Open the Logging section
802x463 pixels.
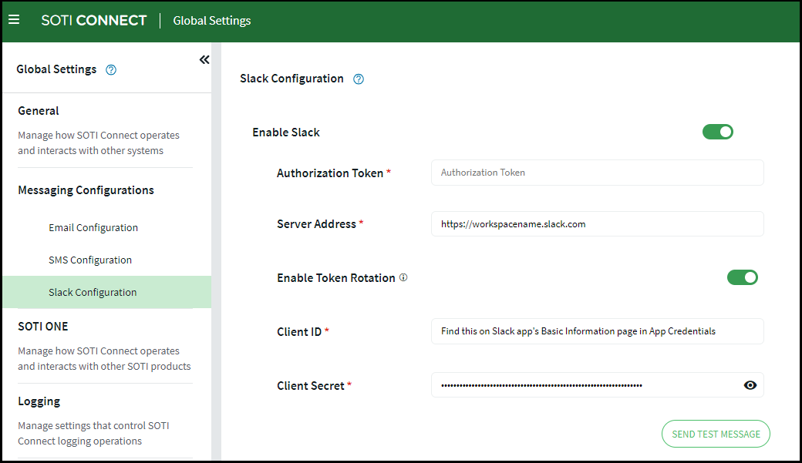39,401
